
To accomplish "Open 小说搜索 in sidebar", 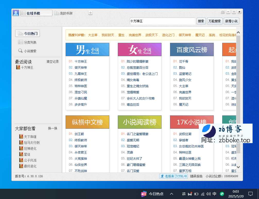I will point(27,51).
